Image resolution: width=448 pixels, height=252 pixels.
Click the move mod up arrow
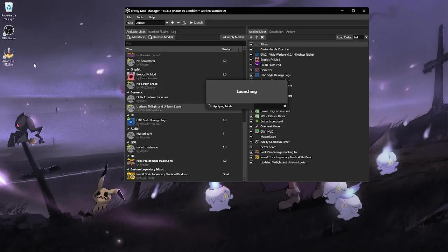pyautogui.click(x=257, y=37)
